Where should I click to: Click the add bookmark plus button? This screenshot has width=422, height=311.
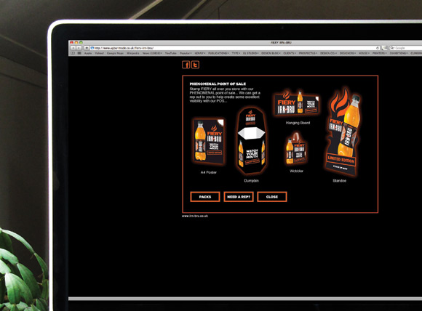(x=87, y=48)
